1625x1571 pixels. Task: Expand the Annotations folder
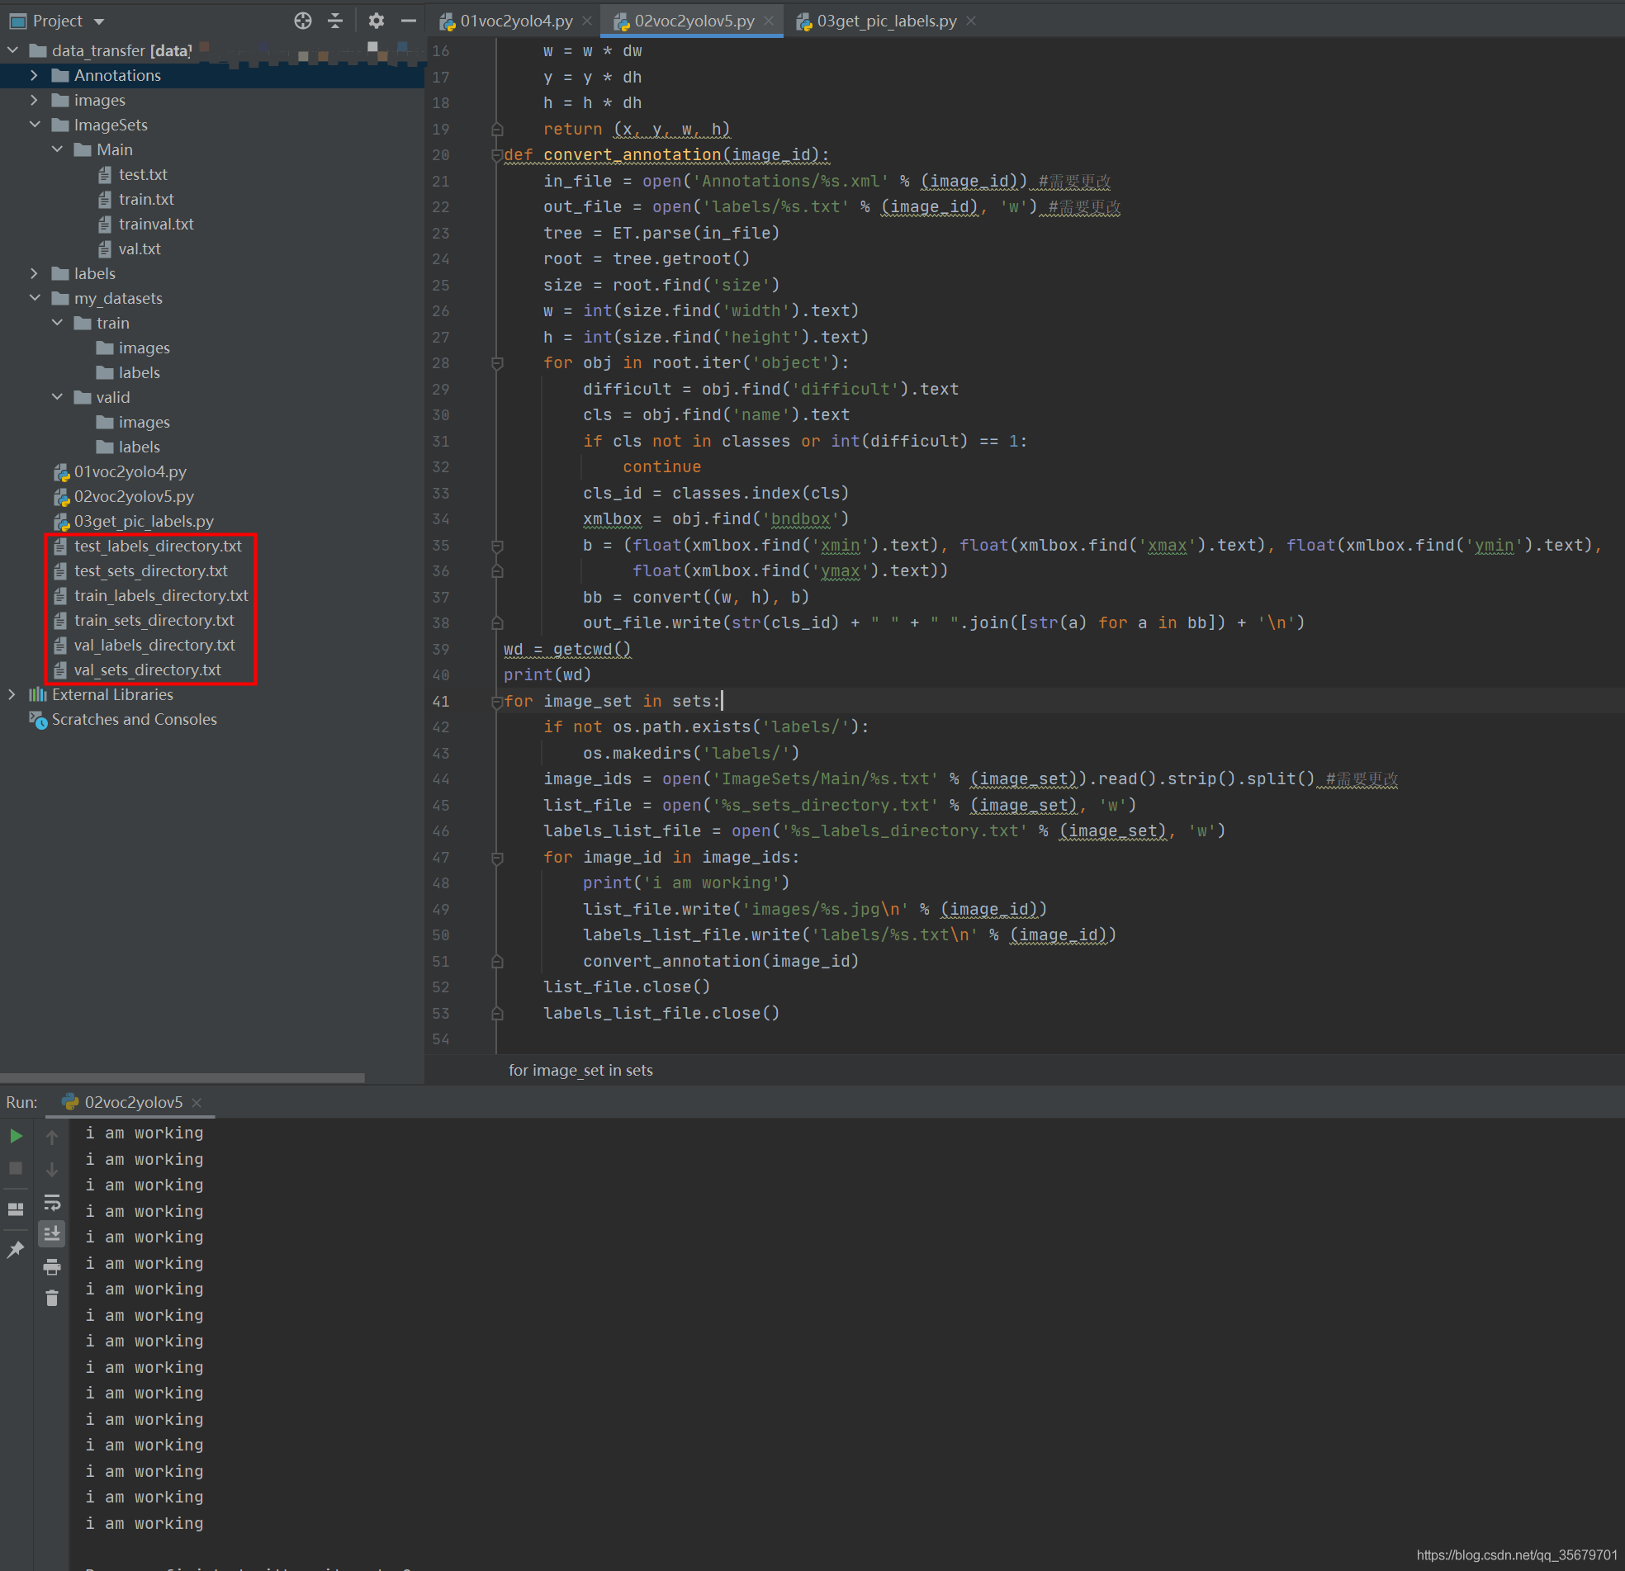pos(34,75)
